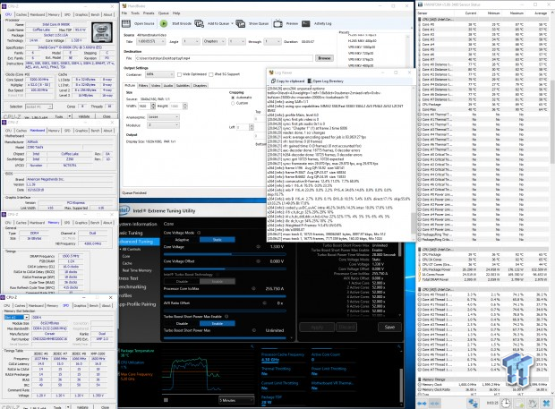Screen dimensions: 555x409
Task: Open the Container MP4 dropdown
Action: tap(159, 74)
